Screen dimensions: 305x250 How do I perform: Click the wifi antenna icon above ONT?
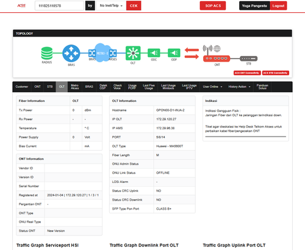tap(207, 49)
